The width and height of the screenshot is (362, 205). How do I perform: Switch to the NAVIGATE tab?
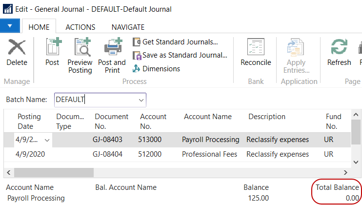tap(128, 27)
